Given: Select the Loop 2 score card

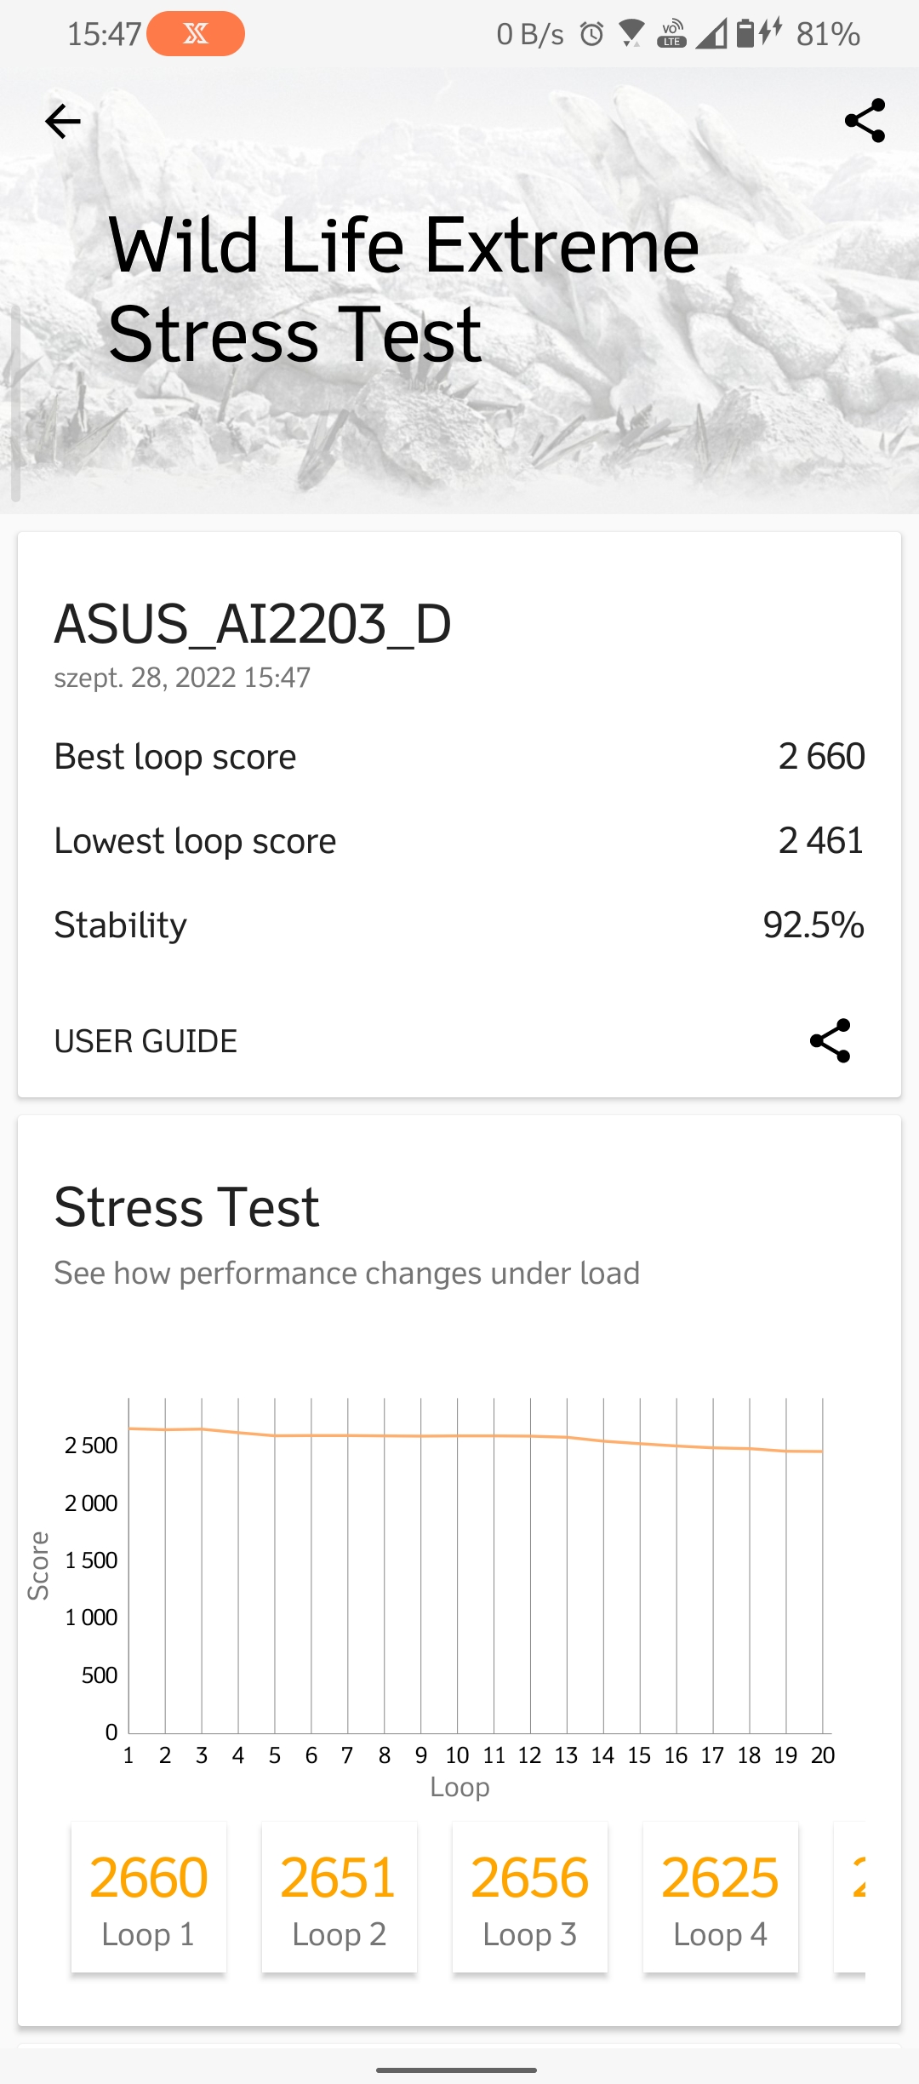Looking at the screenshot, I should coord(339,1898).
